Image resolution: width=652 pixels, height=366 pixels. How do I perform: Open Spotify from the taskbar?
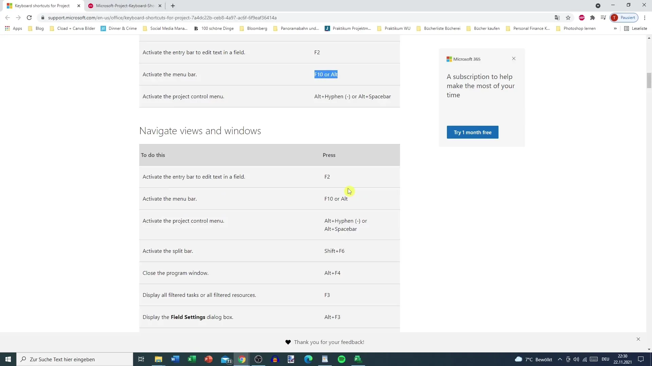(x=342, y=359)
